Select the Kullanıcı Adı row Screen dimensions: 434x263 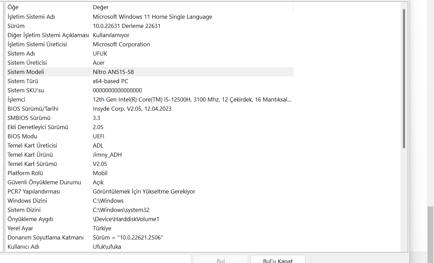pyautogui.click(x=149, y=247)
